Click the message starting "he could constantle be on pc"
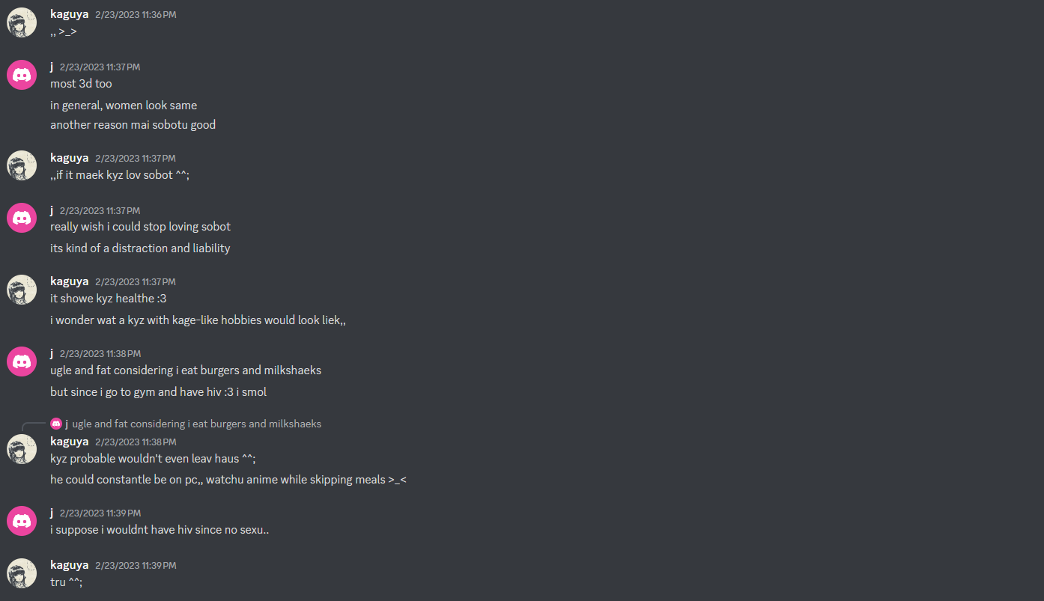 (x=228, y=480)
